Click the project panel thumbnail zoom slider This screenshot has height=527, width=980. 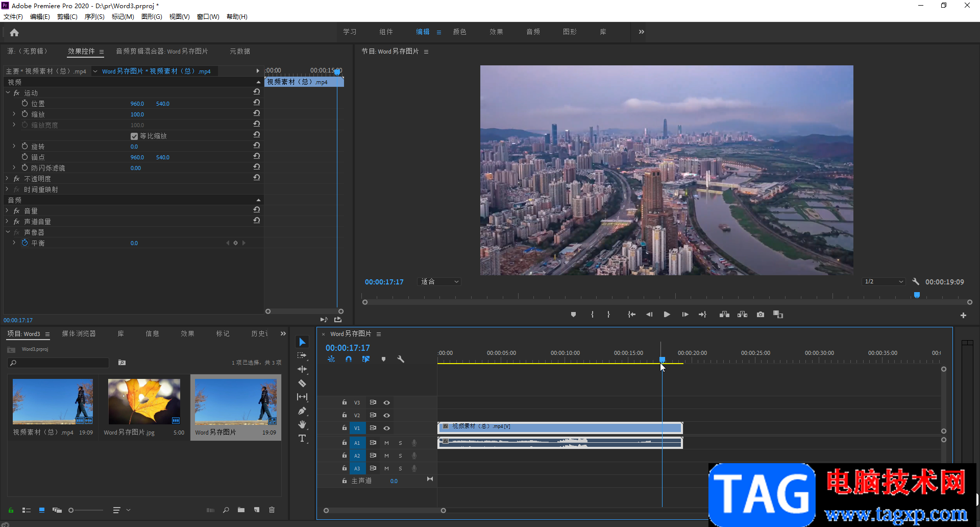(x=71, y=510)
